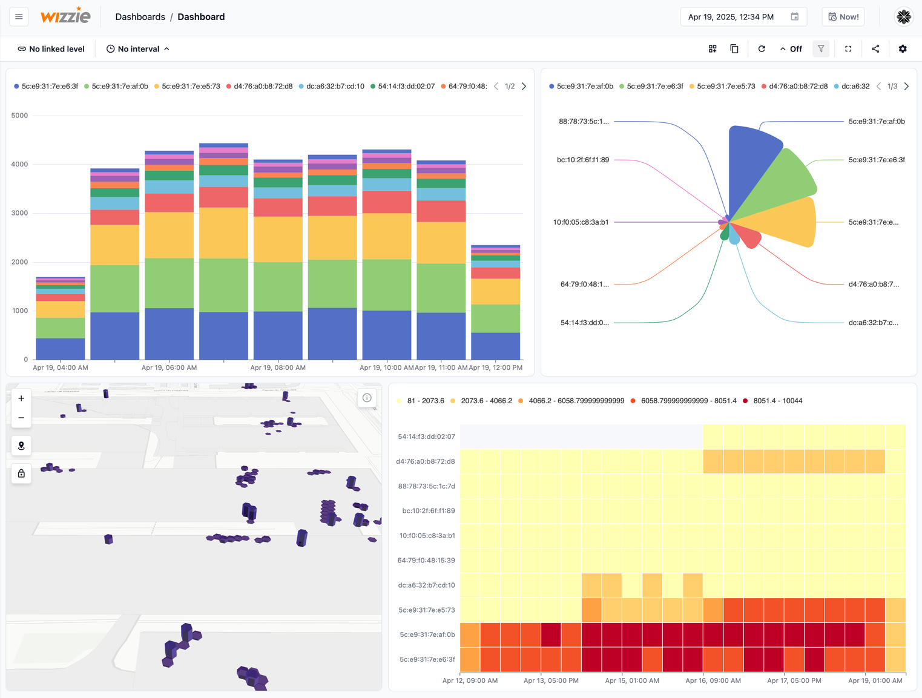Click the duplicate dashboard copy icon

734,49
